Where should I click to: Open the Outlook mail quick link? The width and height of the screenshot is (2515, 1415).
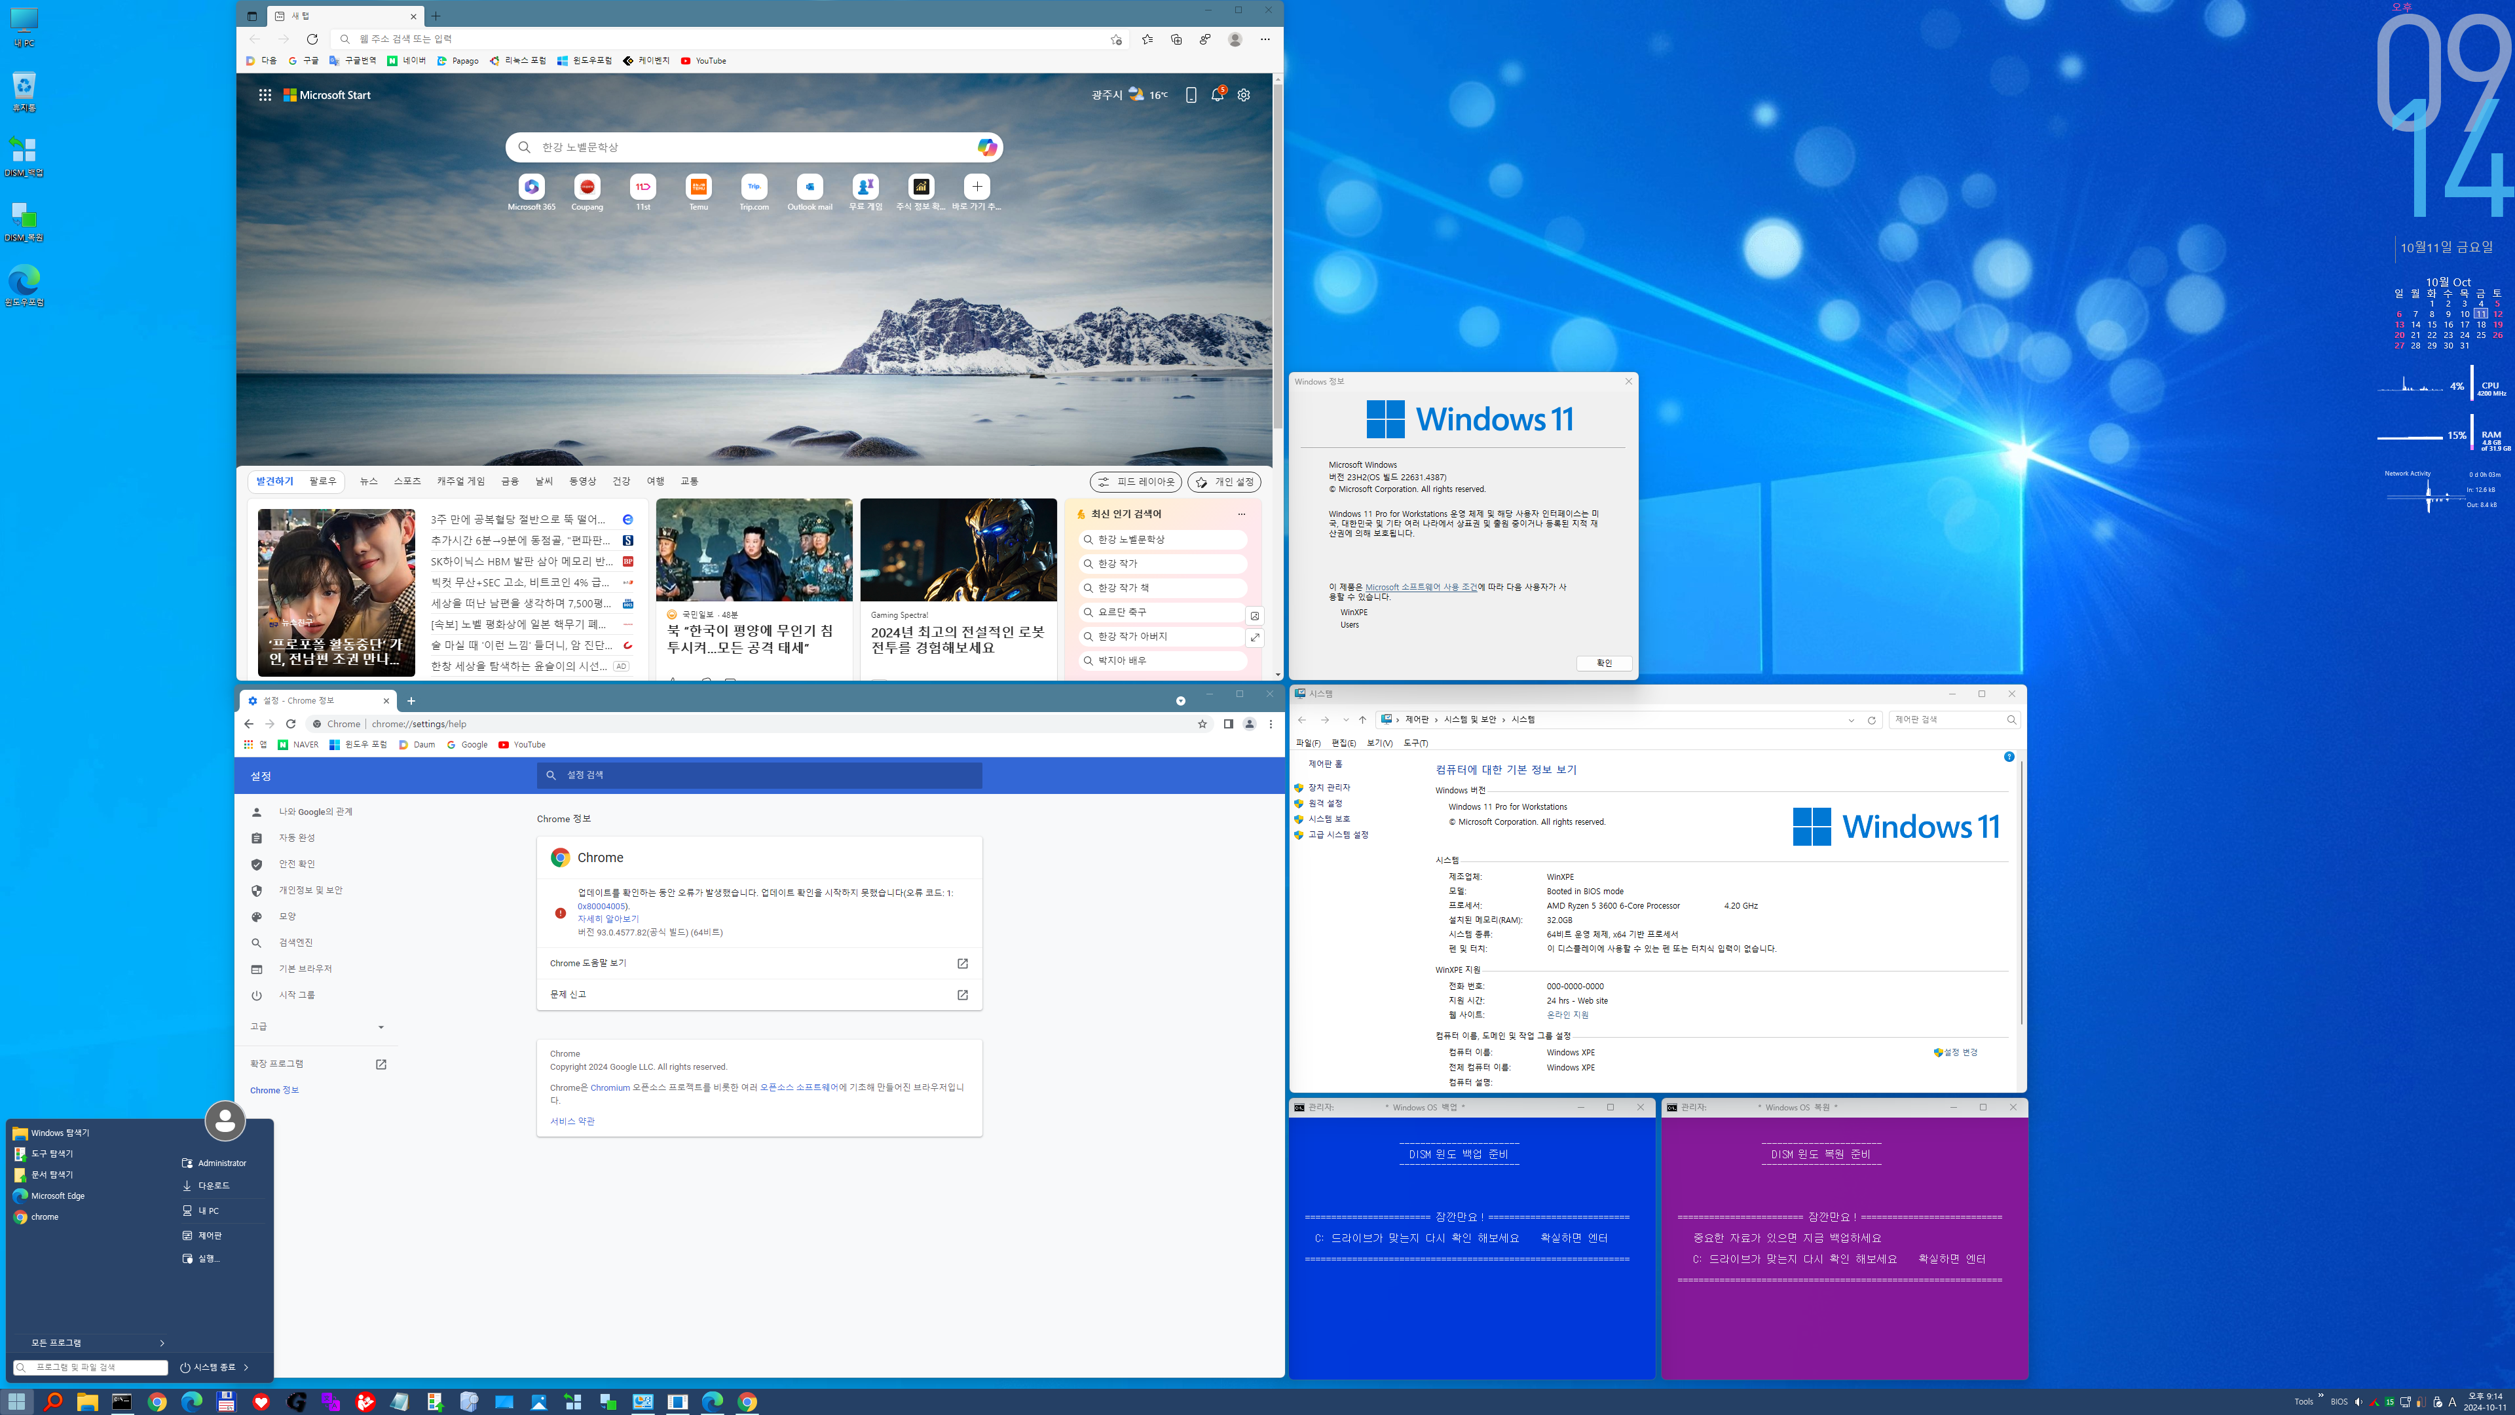[x=810, y=193]
